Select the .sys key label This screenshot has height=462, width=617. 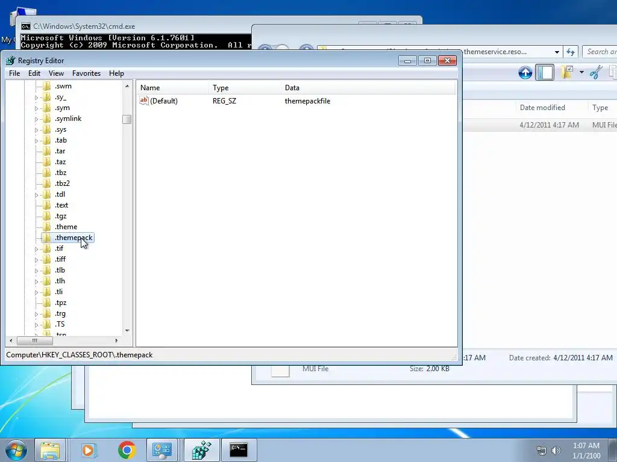coord(61,130)
